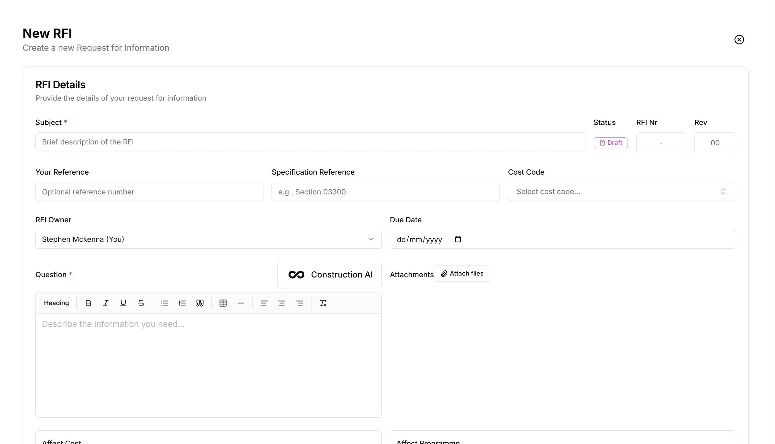Open the Due Date calendar picker
Image resolution: width=775 pixels, height=444 pixels.
click(458, 239)
